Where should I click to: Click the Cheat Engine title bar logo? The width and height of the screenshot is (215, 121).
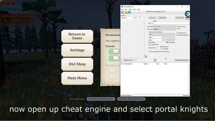122,7
